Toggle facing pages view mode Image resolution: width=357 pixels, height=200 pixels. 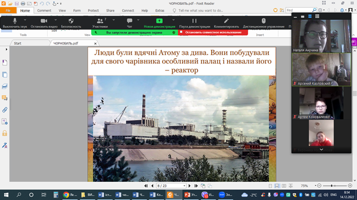(284, 186)
